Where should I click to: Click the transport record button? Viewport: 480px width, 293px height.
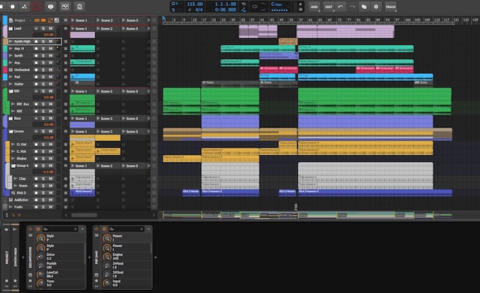pyautogui.click(x=13, y=7)
